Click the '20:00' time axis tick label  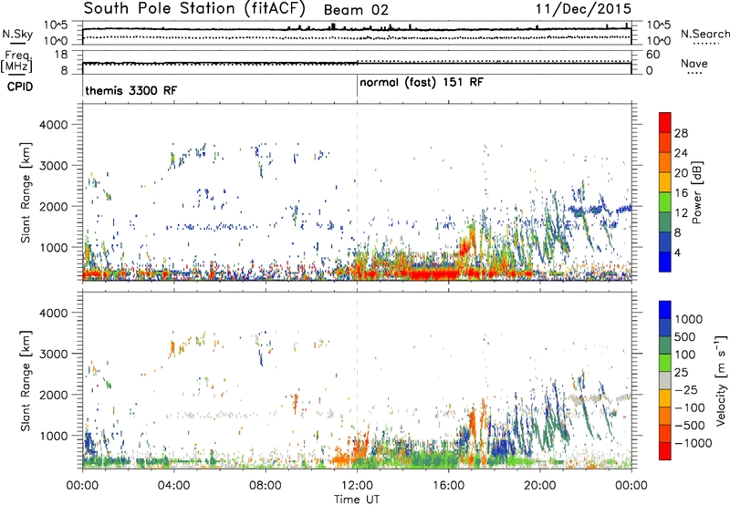tap(540, 486)
